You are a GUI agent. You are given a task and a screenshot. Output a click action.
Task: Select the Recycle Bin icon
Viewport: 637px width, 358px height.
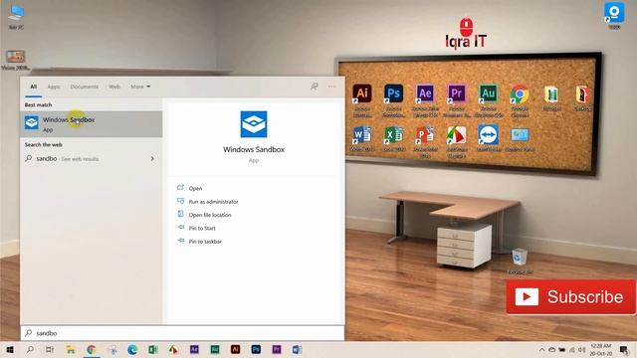click(x=520, y=261)
